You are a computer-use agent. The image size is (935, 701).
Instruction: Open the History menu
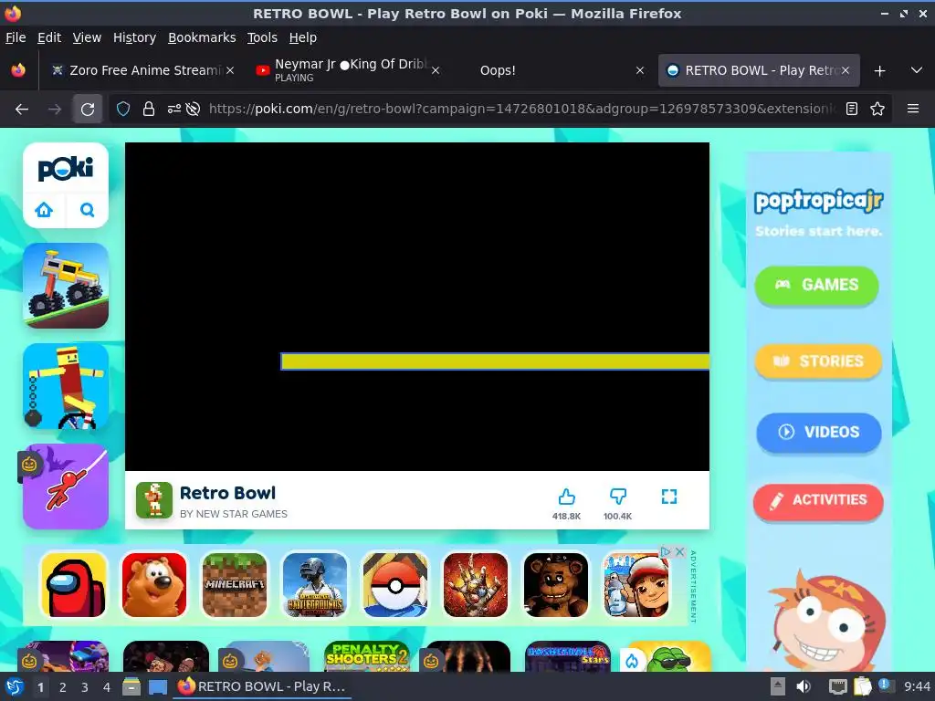[x=134, y=37]
